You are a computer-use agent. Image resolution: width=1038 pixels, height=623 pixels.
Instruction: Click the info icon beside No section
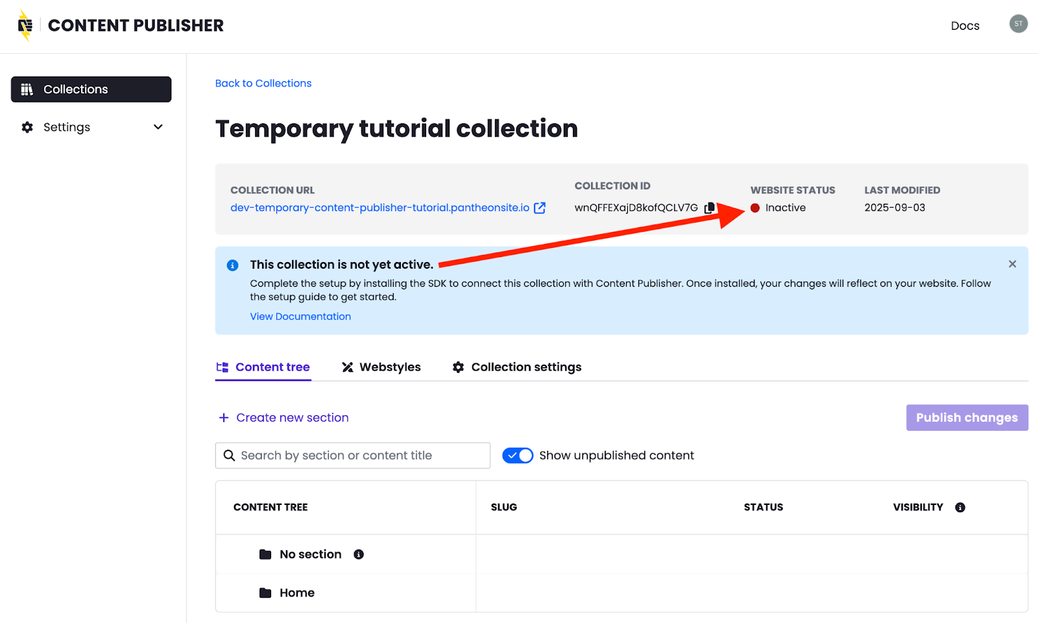coord(359,554)
